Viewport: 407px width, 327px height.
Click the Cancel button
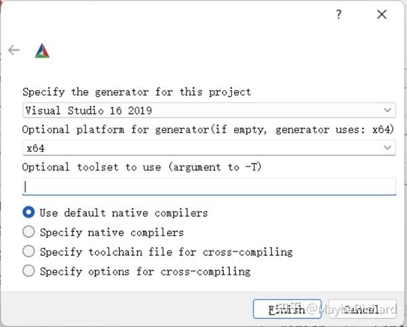click(362, 309)
